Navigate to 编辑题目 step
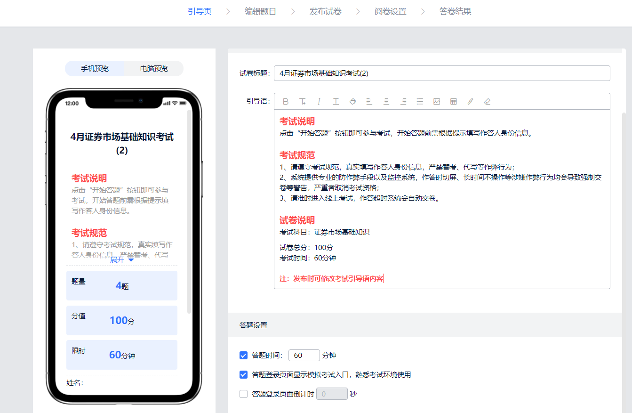Image resolution: width=632 pixels, height=413 pixels. tap(260, 11)
